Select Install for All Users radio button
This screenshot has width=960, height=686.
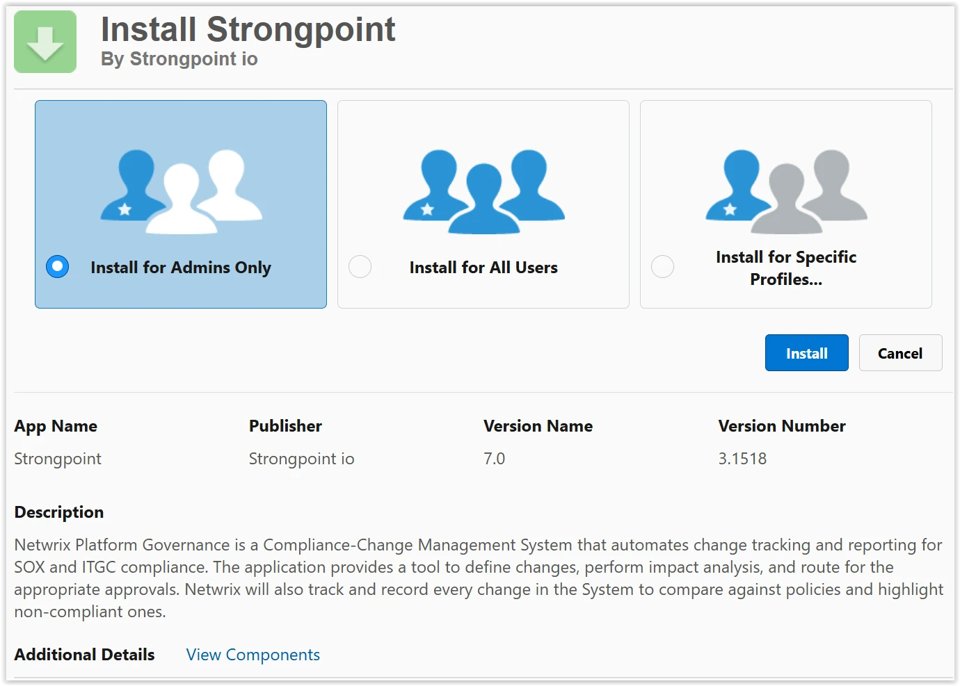pos(360,267)
